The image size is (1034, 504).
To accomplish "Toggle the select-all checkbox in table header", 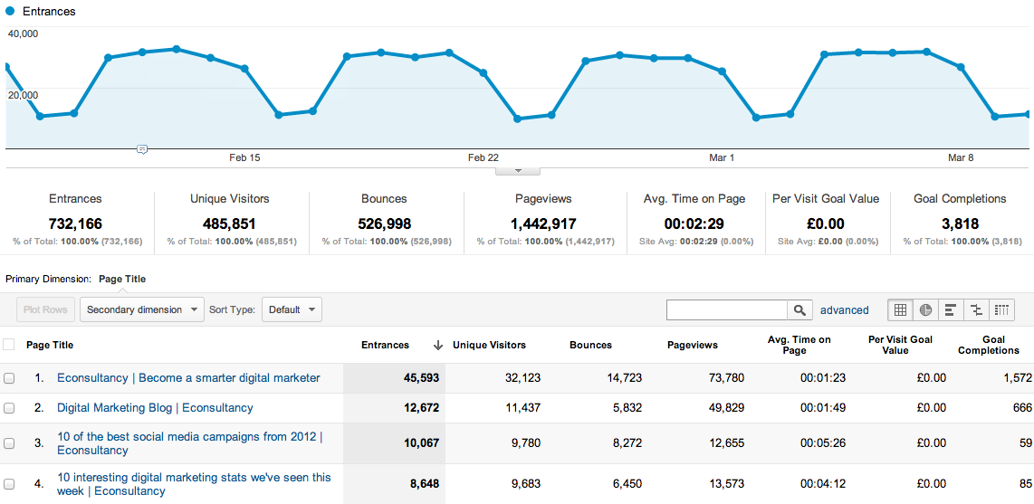I will [x=9, y=345].
